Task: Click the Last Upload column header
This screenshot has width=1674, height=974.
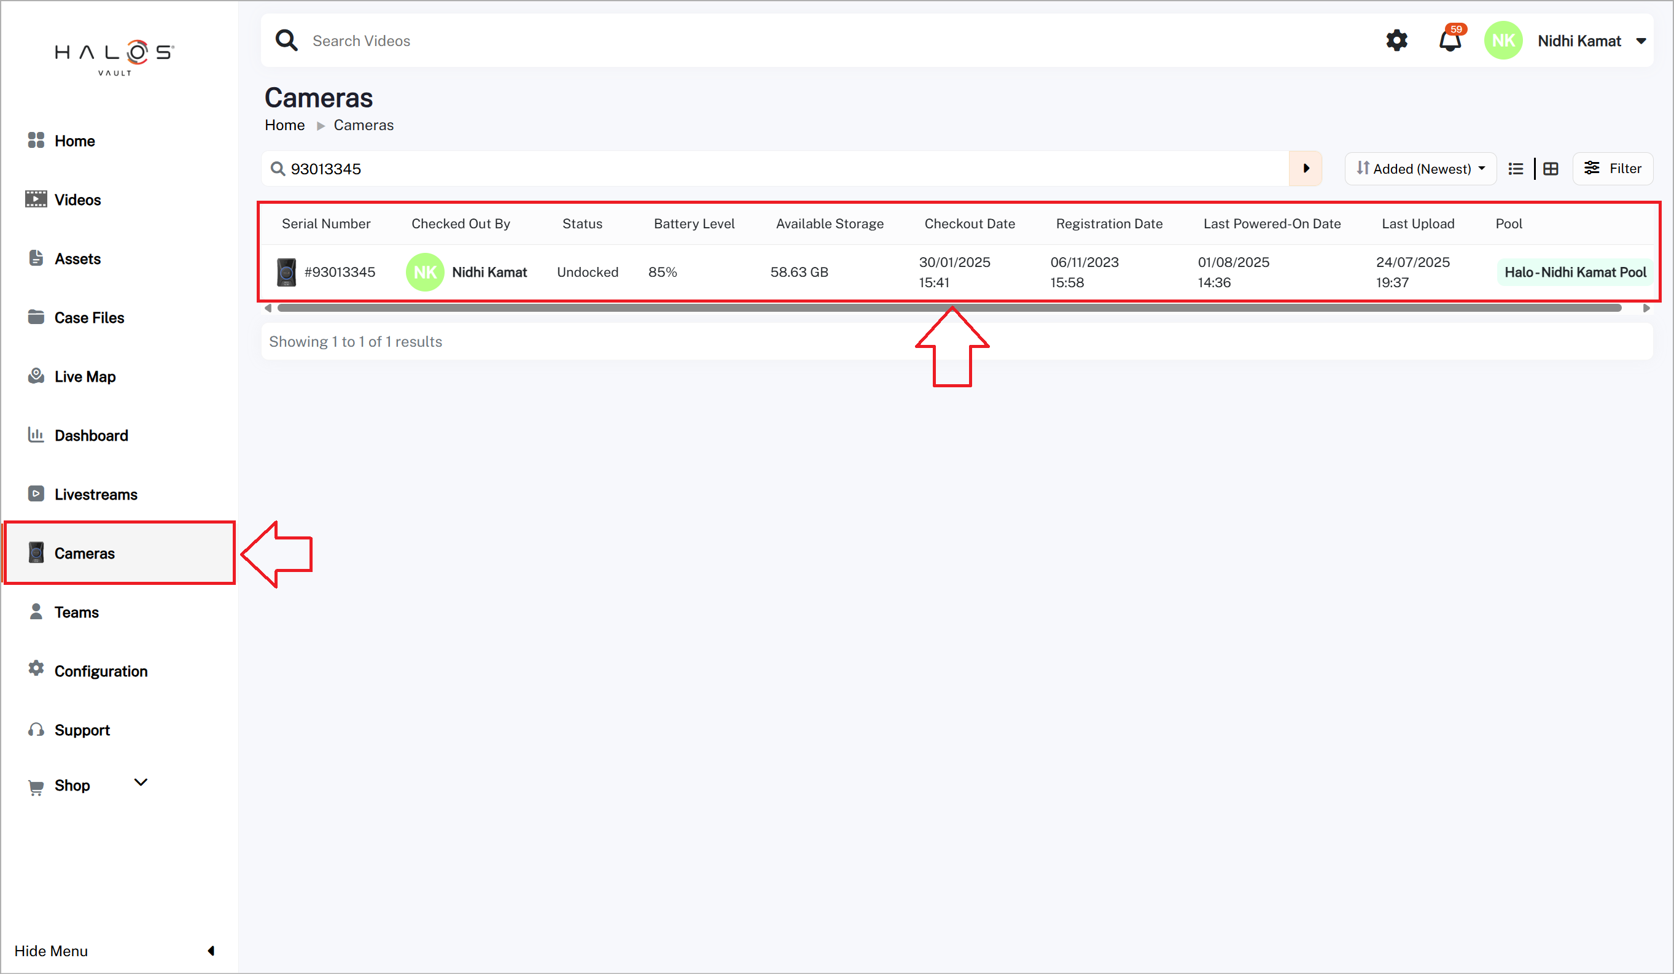Action: [1417, 224]
